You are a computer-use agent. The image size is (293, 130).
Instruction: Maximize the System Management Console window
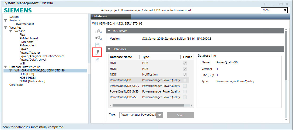(x=281, y=4)
